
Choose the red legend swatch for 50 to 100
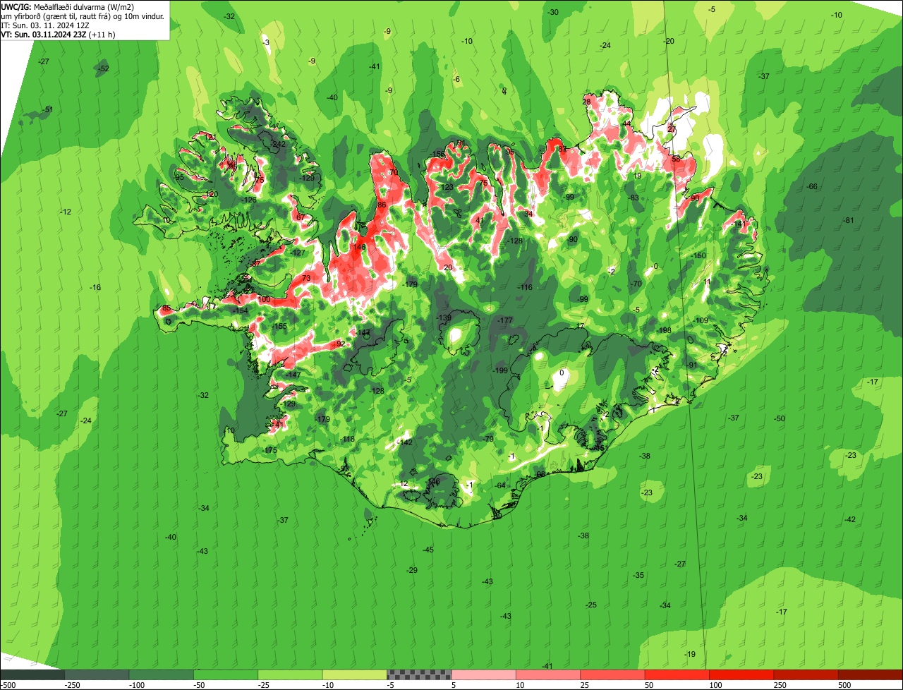677,674
